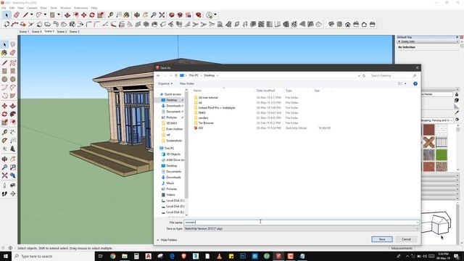The image size is (464, 261).
Task: Select the Circle tool in left palette
Action: point(4,79)
